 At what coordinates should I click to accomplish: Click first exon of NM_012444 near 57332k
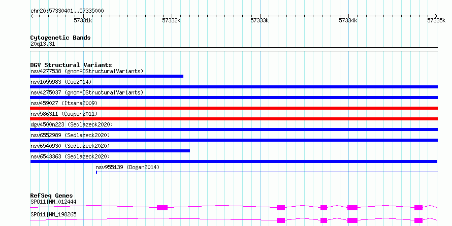(x=163, y=208)
